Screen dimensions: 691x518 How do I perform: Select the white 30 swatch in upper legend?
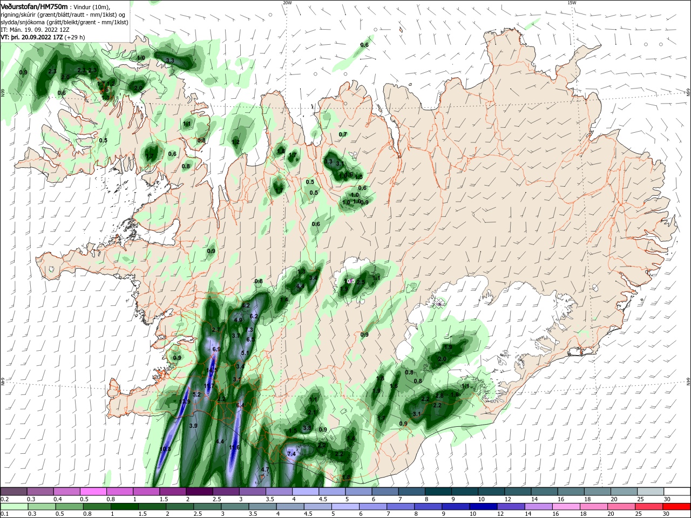click(x=678, y=492)
